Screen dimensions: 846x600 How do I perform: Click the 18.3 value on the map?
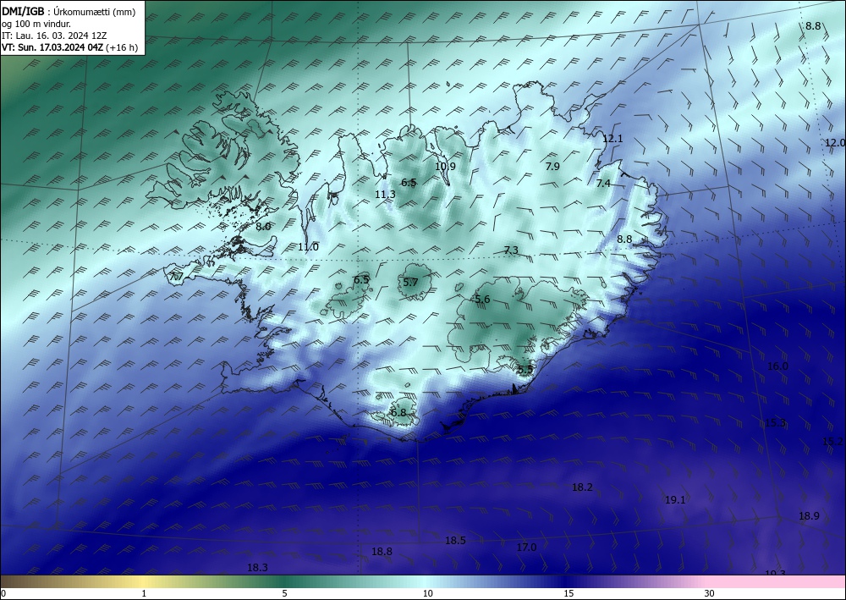257,567
